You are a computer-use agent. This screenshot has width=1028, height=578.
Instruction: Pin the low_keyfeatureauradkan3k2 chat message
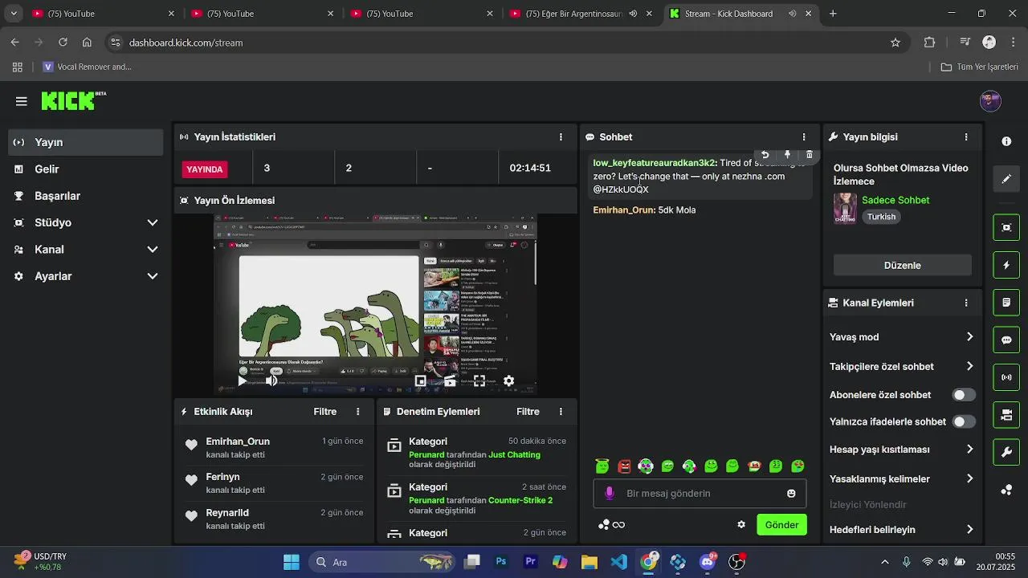click(x=787, y=154)
